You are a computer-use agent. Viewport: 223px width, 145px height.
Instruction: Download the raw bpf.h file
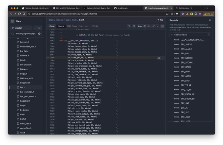click(149, 26)
